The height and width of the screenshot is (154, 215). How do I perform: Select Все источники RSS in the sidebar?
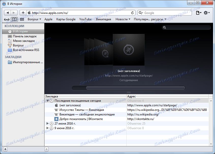(23, 50)
